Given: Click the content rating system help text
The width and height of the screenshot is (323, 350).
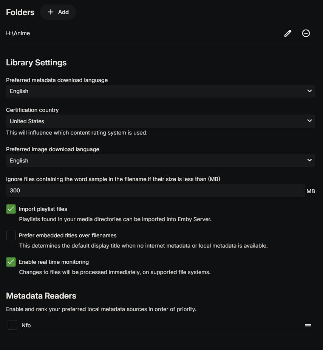Looking at the screenshot, I should (x=77, y=133).
